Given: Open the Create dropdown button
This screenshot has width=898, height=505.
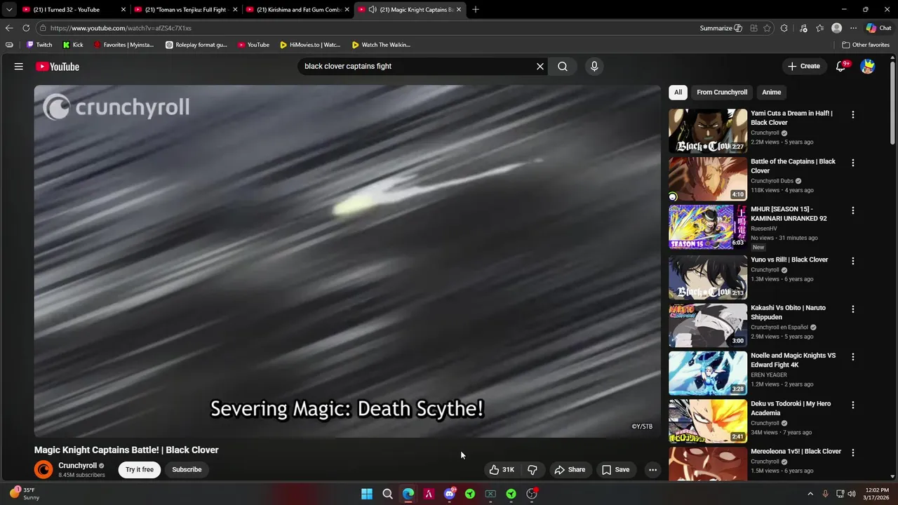Looking at the screenshot, I should click(x=804, y=67).
